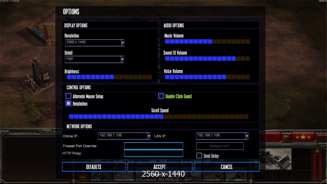Click the HTTP Proxy input field
This screenshot has height=184, width=327.
click(x=153, y=153)
